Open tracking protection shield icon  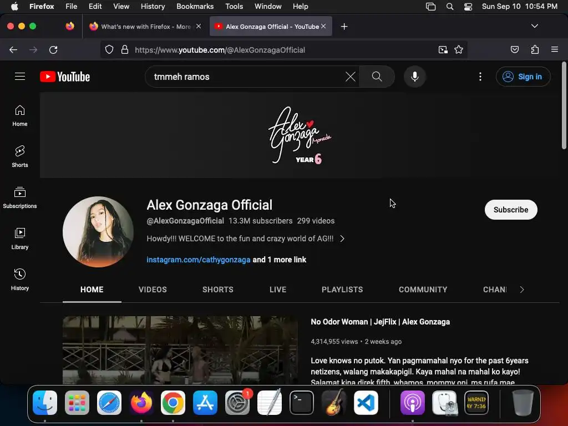109,49
